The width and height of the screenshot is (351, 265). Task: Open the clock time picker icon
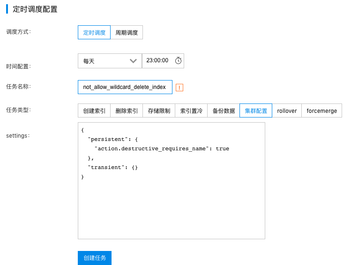[x=178, y=60]
